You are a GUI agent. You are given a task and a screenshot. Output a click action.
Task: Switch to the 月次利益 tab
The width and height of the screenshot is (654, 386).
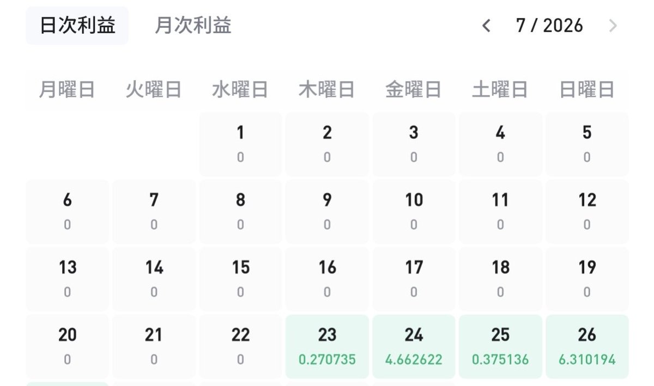[x=193, y=26]
